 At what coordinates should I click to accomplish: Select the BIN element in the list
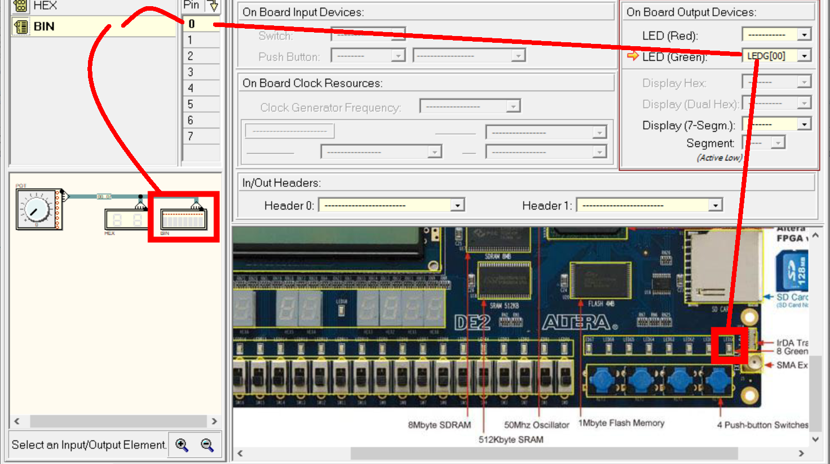coord(94,26)
